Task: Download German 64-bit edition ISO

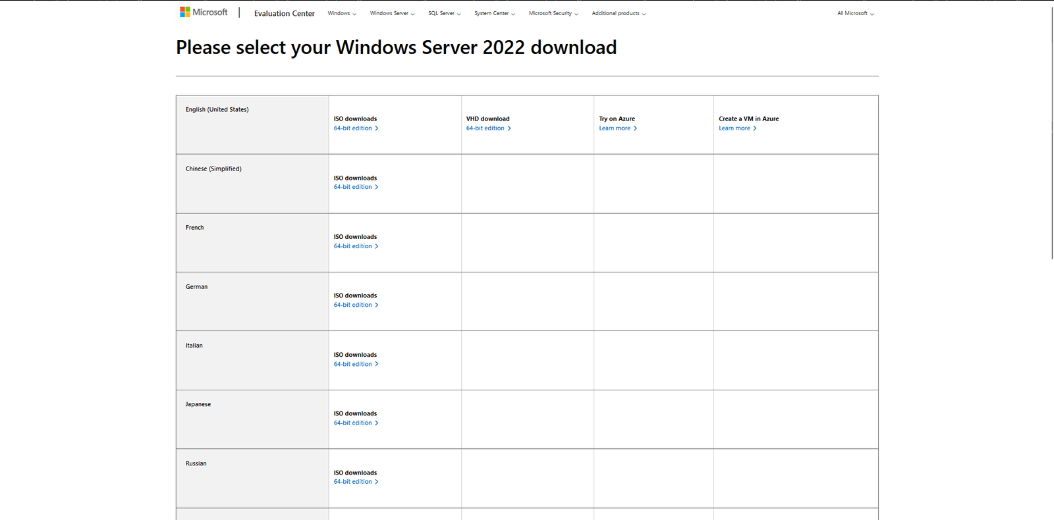Action: (x=356, y=305)
